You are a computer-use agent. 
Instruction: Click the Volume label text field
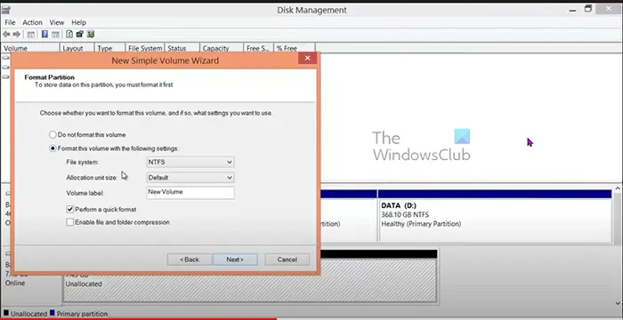pyautogui.click(x=190, y=193)
